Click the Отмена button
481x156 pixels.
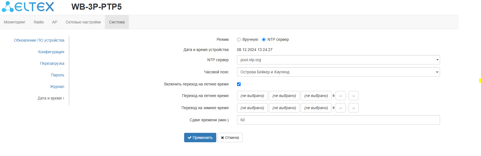pyautogui.click(x=230, y=138)
